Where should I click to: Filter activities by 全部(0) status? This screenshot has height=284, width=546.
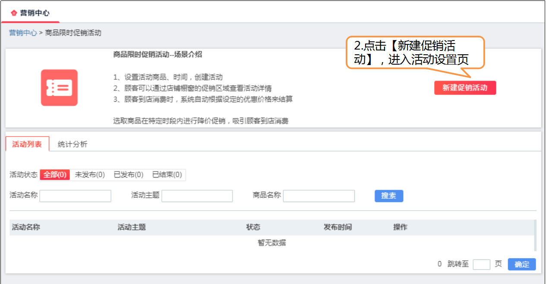click(x=55, y=175)
